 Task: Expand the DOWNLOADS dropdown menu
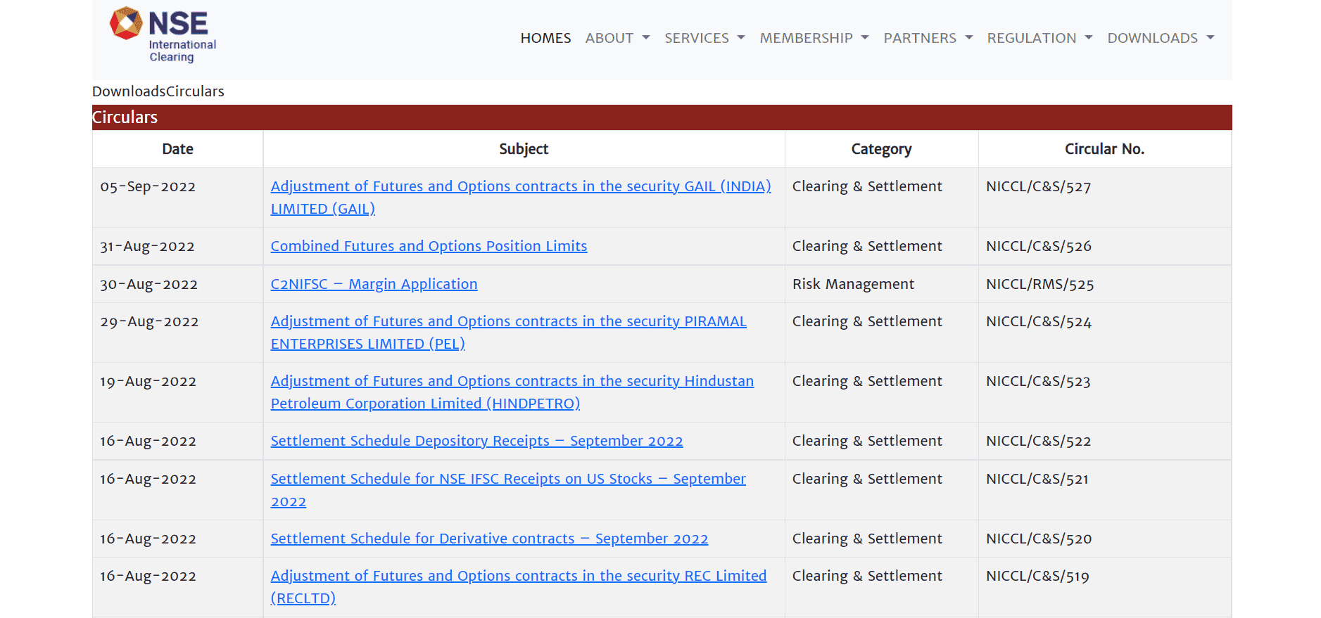point(1161,38)
